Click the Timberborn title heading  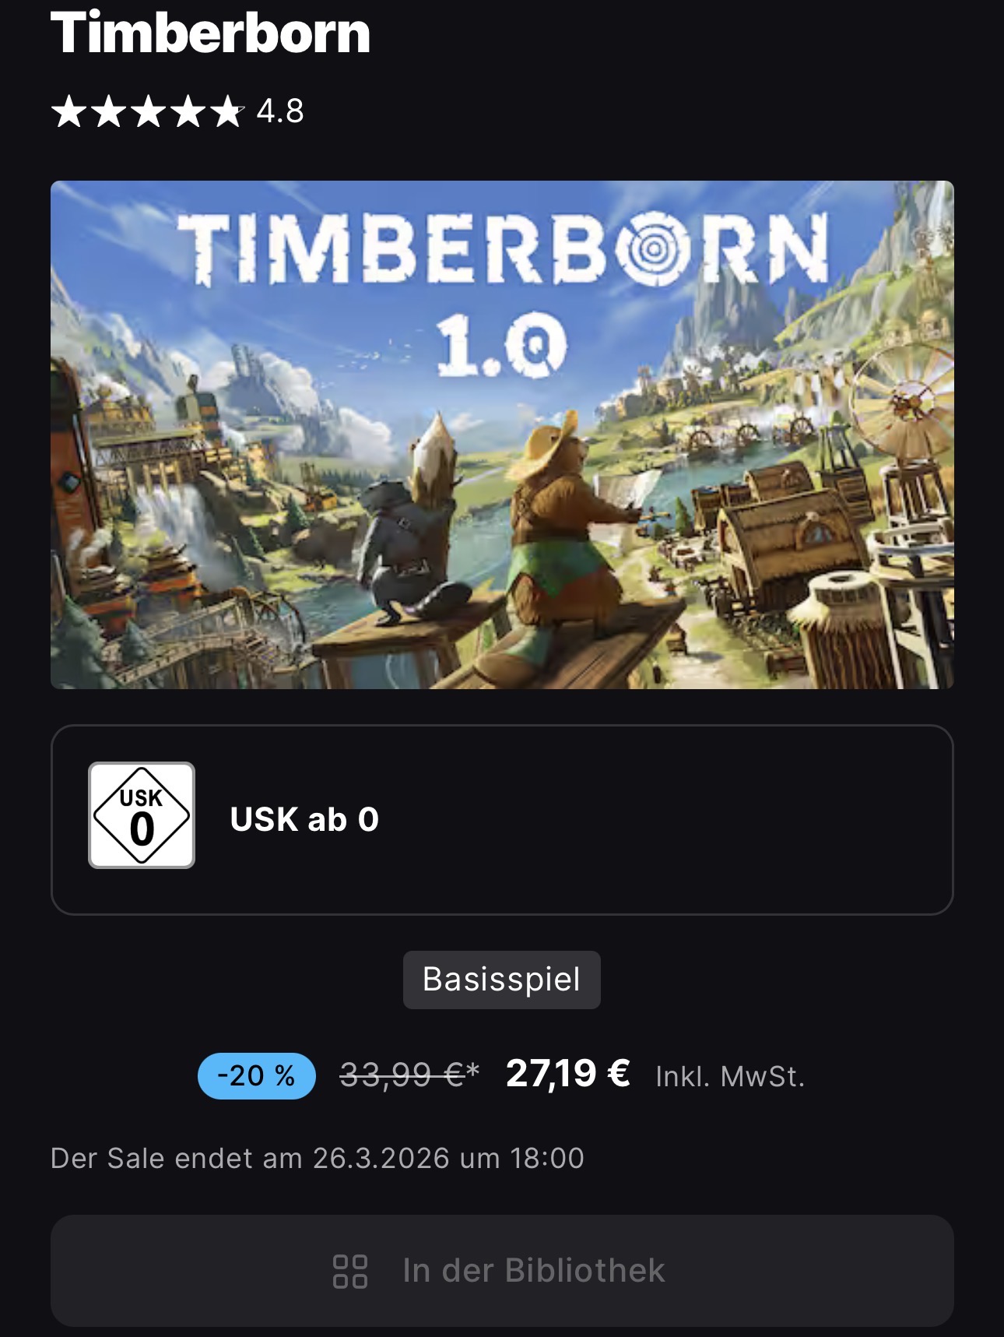coord(210,33)
